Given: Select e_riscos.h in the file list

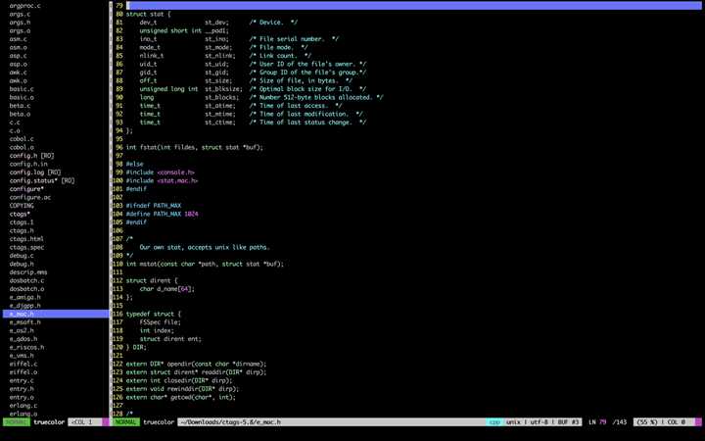Looking at the screenshot, I should point(26,347).
